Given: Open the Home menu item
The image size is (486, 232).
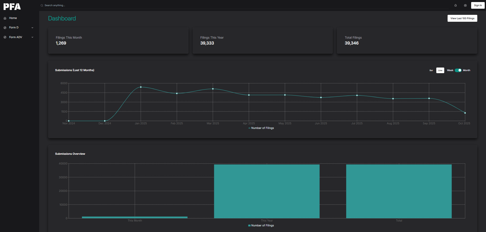Looking at the screenshot, I should point(13,18).
